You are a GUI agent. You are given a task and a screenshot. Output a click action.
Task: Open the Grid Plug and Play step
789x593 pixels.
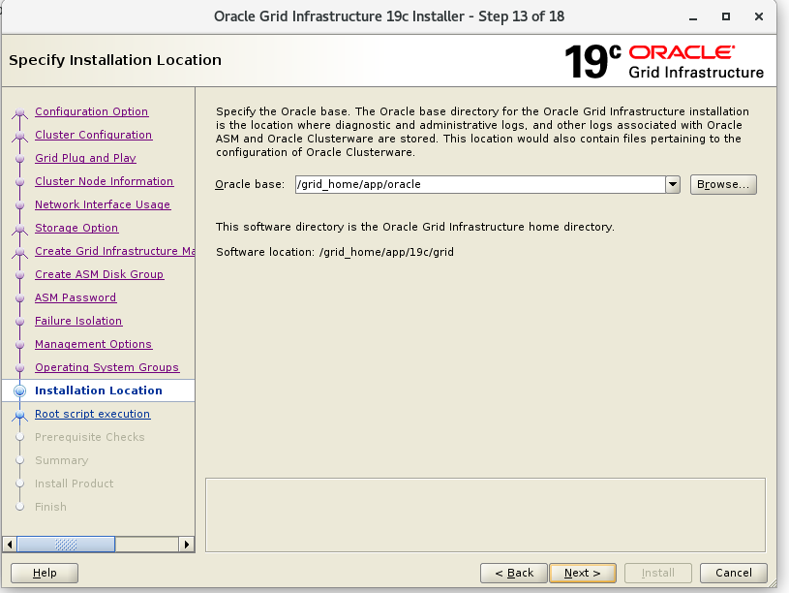click(85, 158)
